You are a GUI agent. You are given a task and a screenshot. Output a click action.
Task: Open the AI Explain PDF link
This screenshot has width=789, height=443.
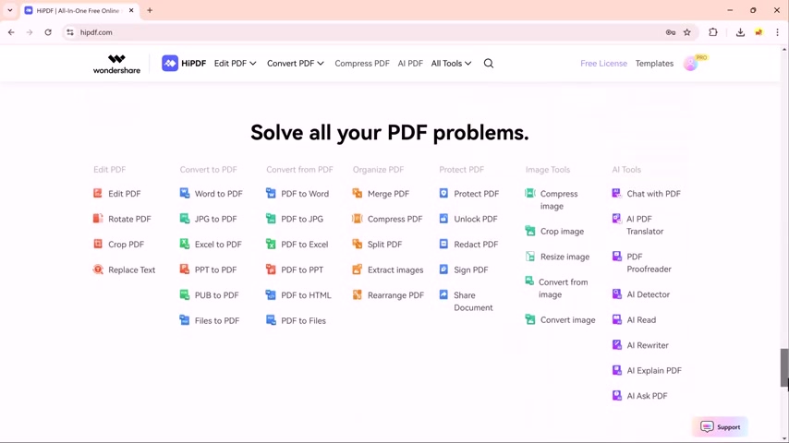click(x=647, y=371)
